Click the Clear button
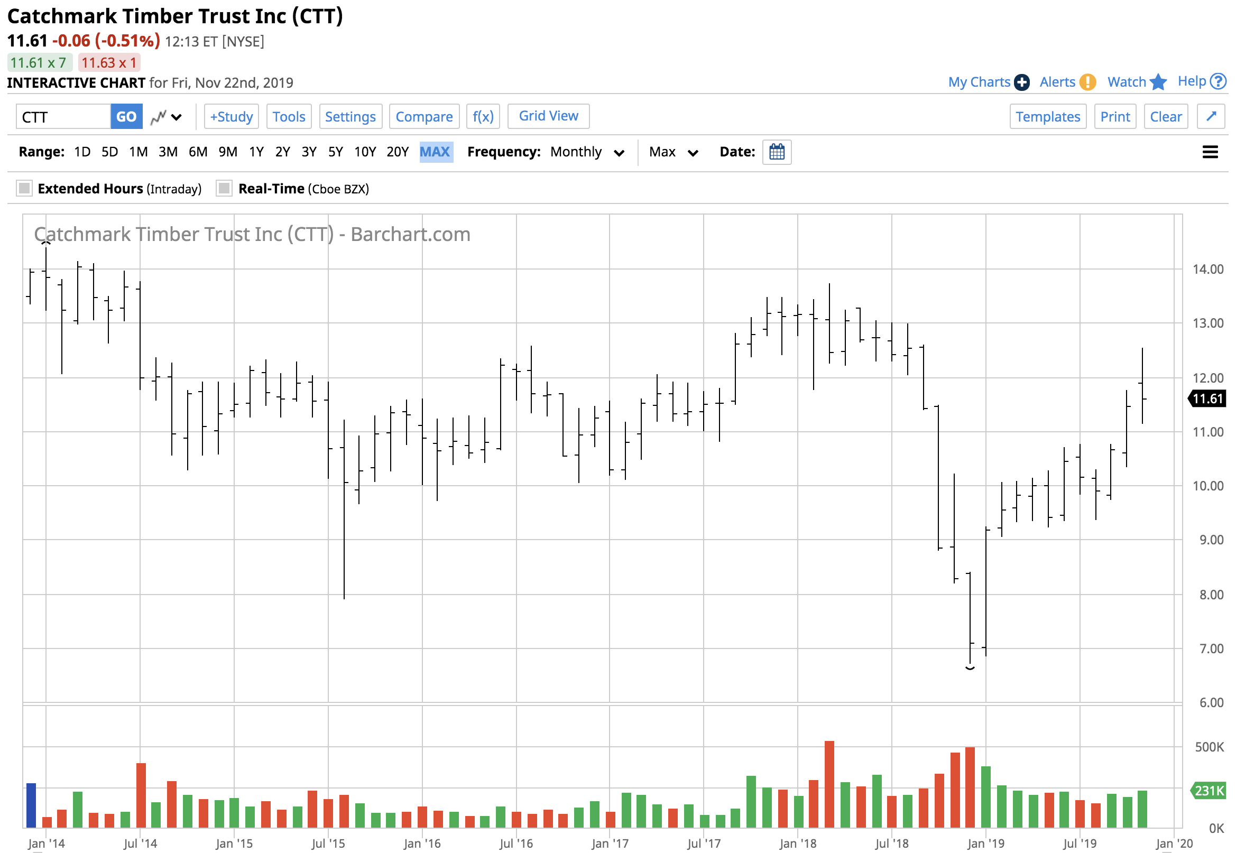The width and height of the screenshot is (1236, 853). click(x=1166, y=116)
